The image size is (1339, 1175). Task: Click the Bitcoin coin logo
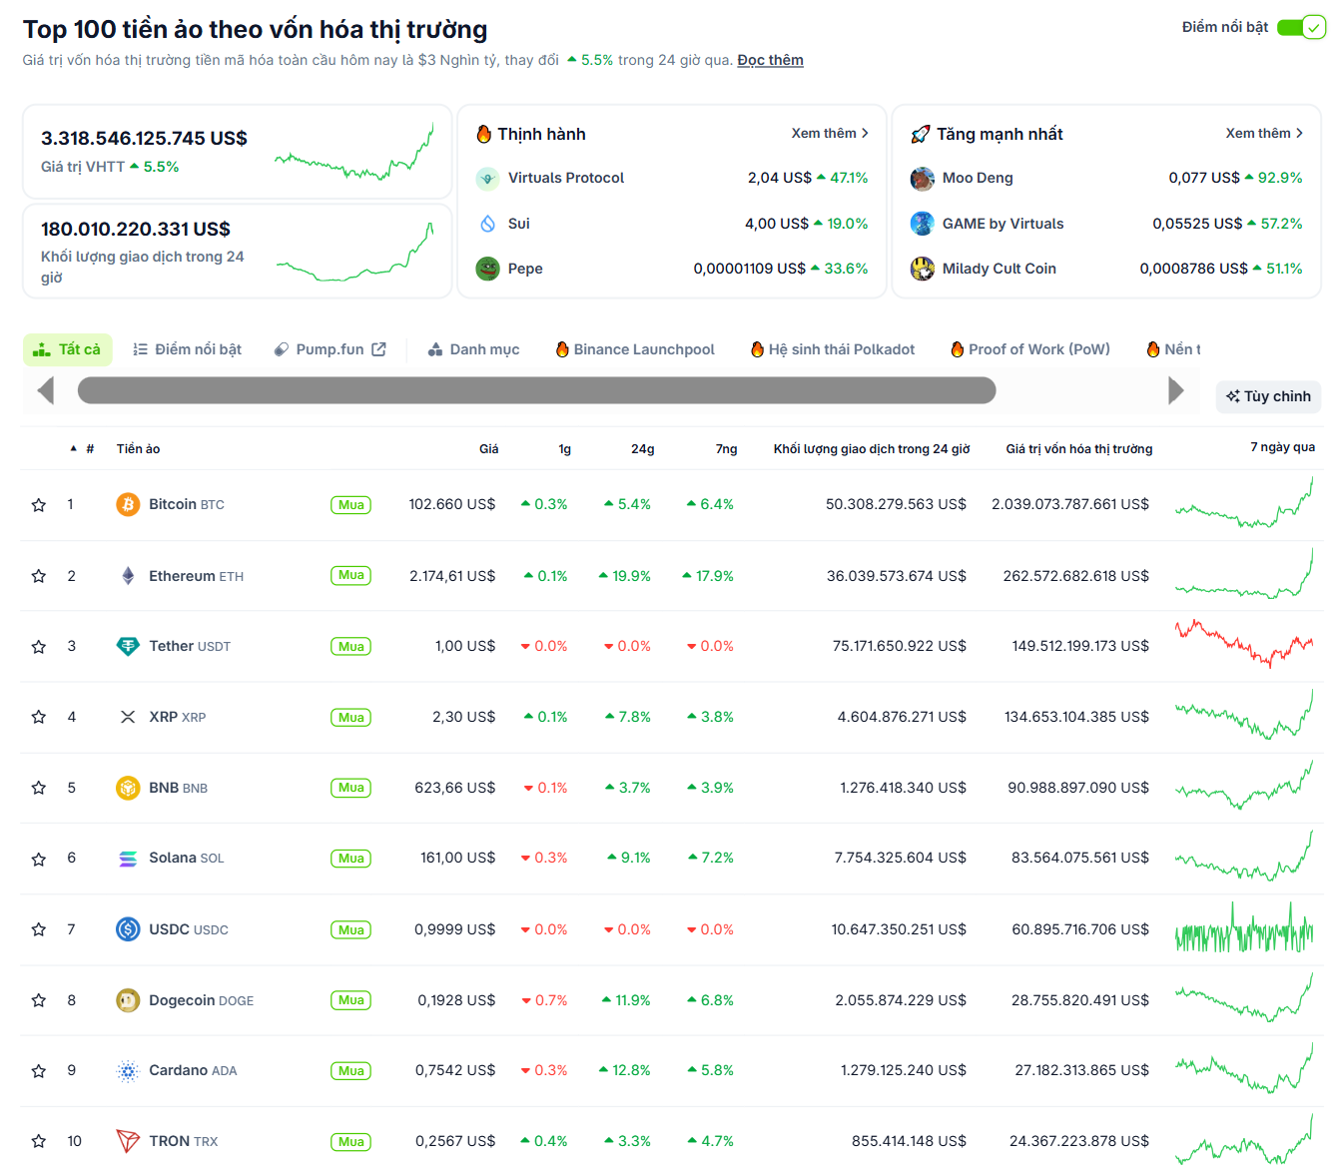(128, 504)
